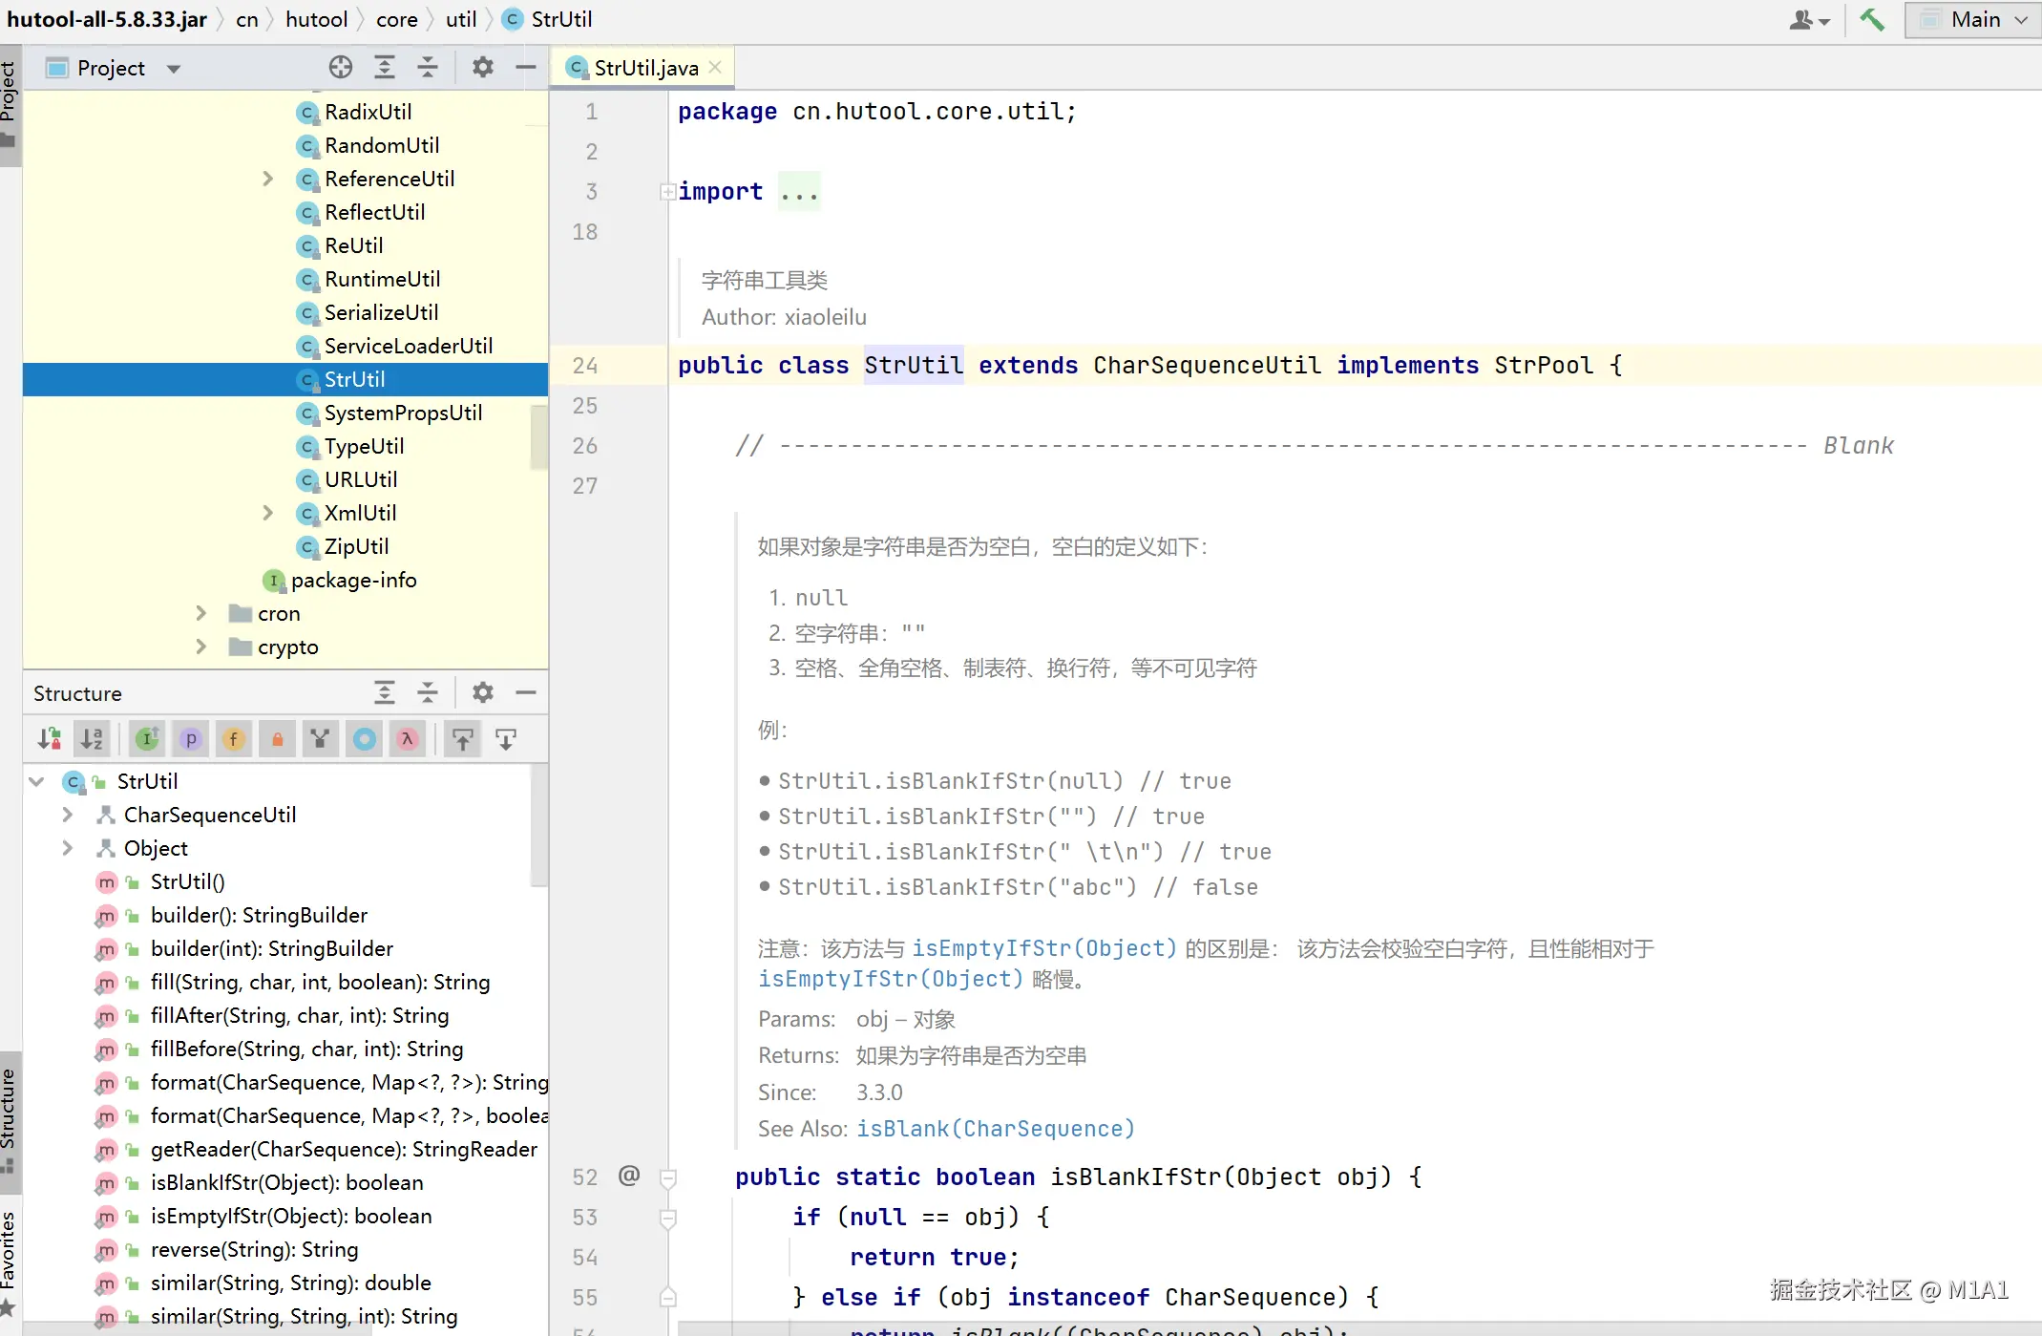Click the isEmptyIfStr(Object) doc link
Viewport: 2042px width, 1336px height.
pos(1043,948)
